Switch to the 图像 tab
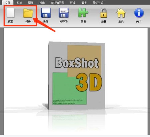This screenshot has width=150, height=137. 31,3
